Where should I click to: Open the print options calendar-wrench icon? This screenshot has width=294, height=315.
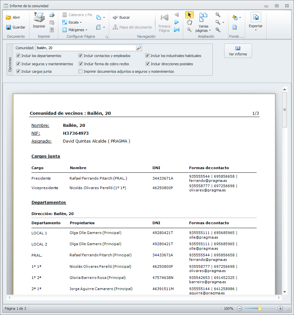(52, 22)
